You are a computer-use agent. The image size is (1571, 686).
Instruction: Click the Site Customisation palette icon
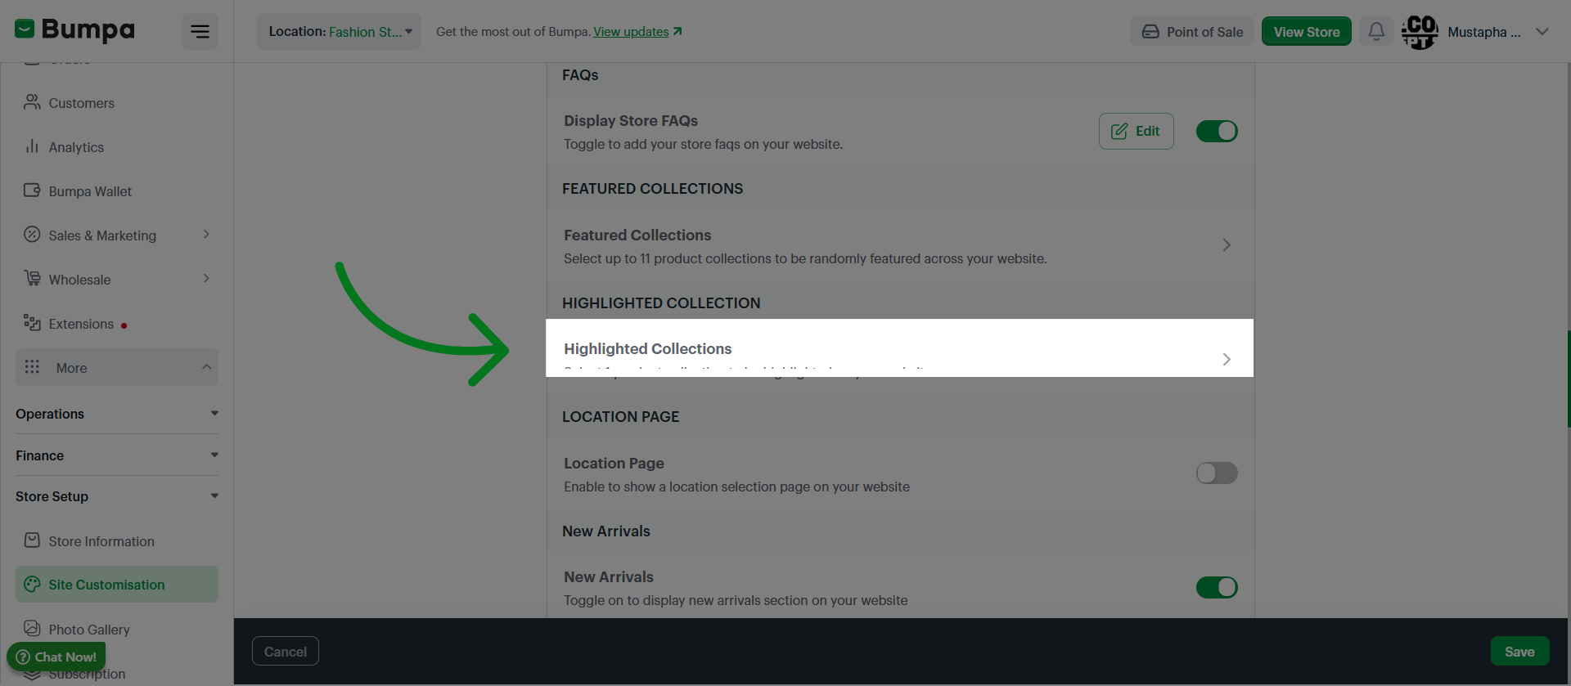pyautogui.click(x=32, y=584)
